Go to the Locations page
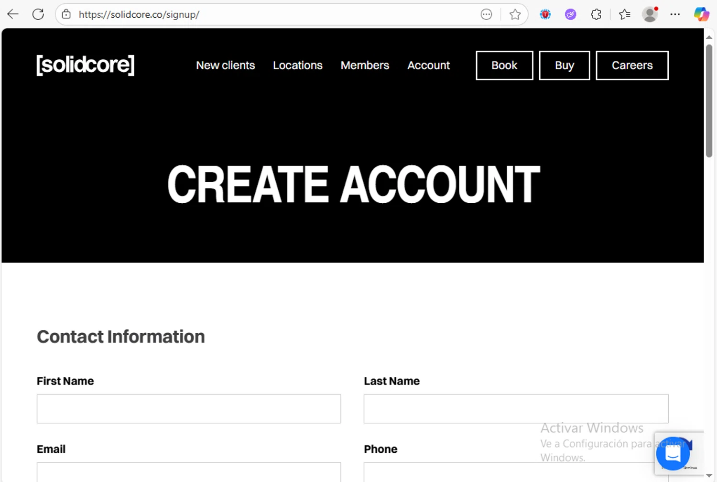The height and width of the screenshot is (482, 717). [297, 65]
